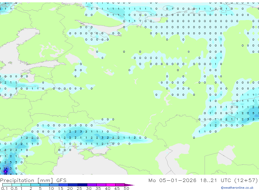Open the weatheronline.co.uk credit link
Viewport: 259px width, 190px height.
coord(237,188)
